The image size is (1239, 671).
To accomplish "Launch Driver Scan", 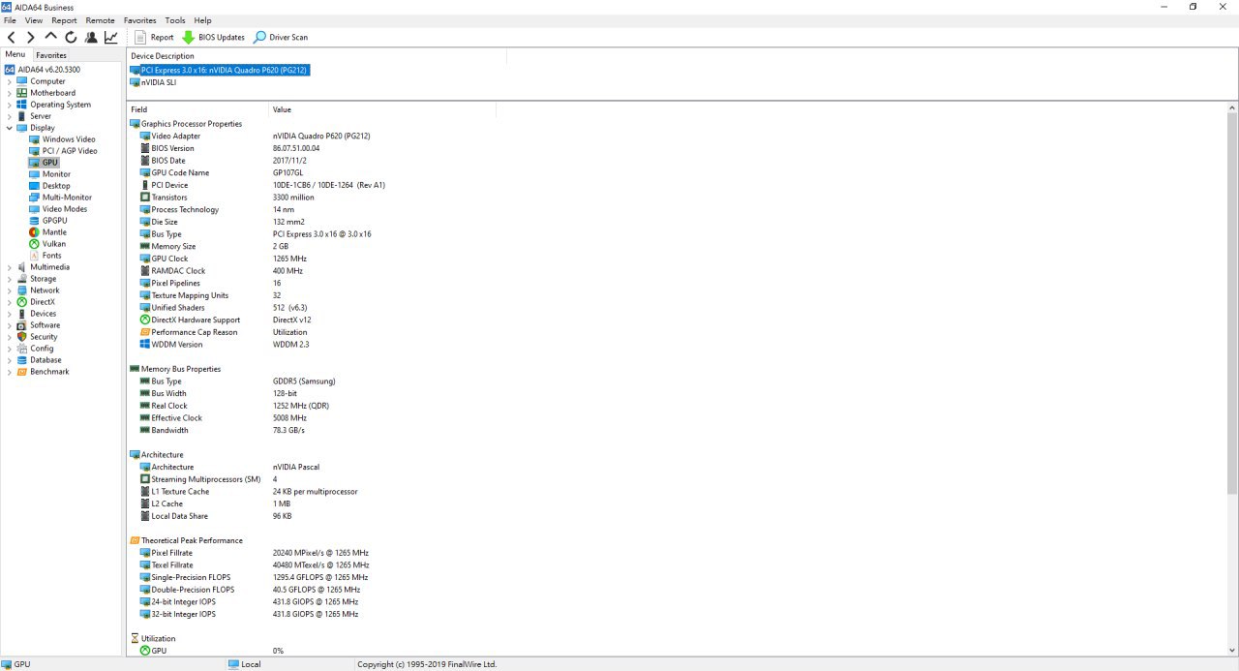I will pos(281,38).
